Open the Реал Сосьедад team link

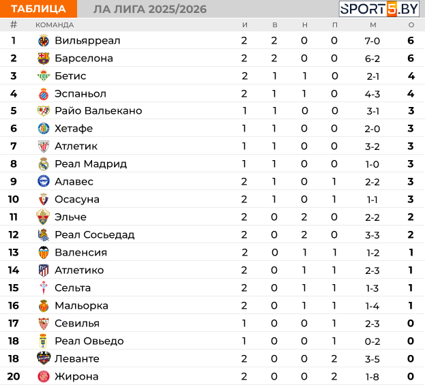pos(95,234)
